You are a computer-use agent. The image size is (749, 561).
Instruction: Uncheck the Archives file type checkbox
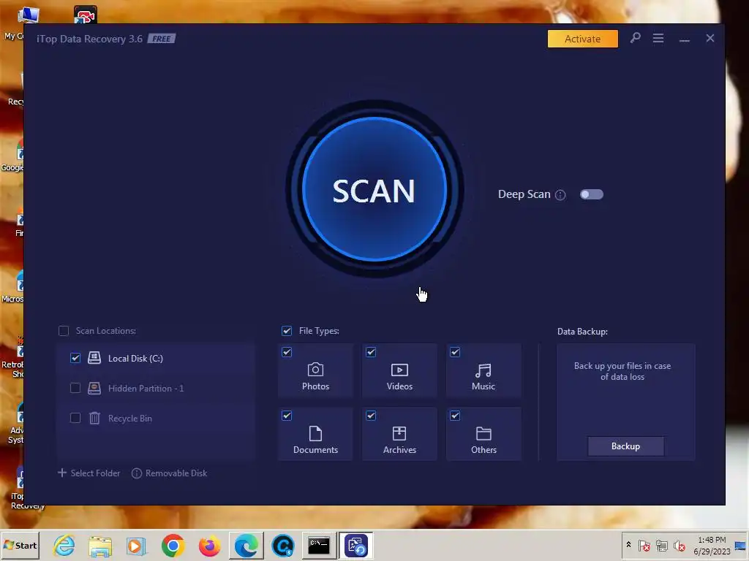pyautogui.click(x=371, y=416)
